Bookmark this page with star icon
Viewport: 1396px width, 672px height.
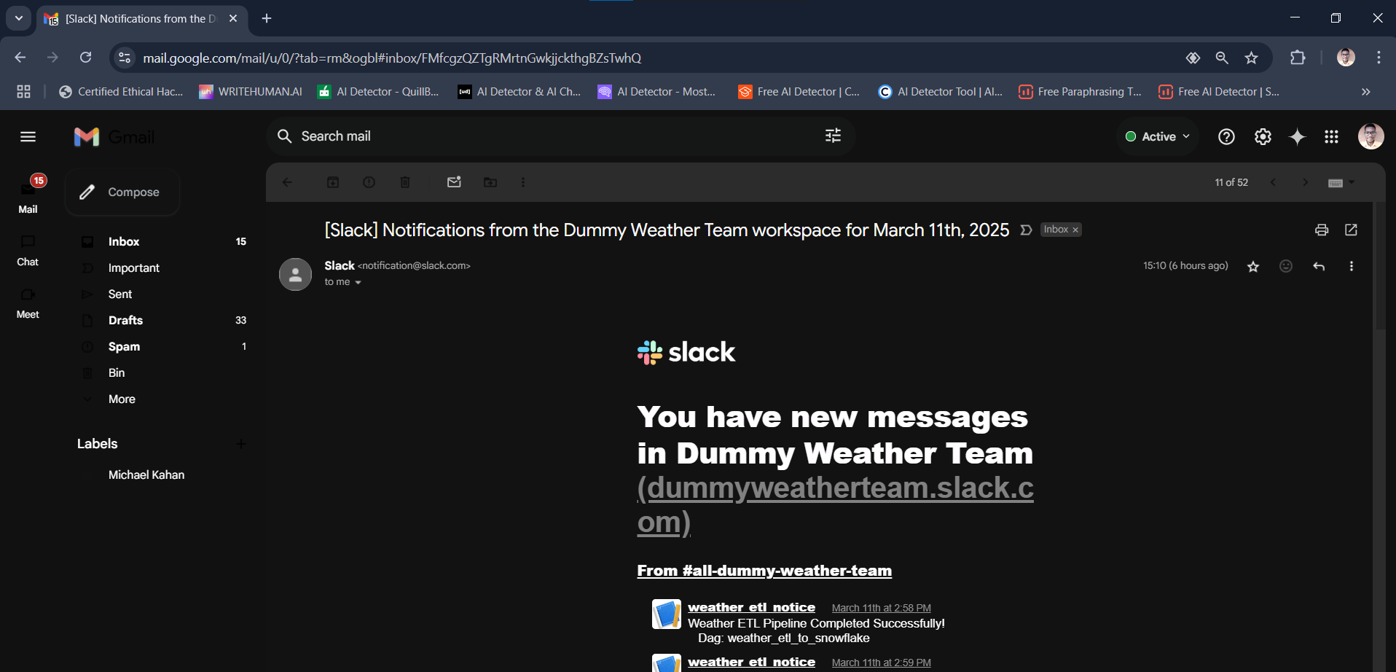click(1251, 58)
